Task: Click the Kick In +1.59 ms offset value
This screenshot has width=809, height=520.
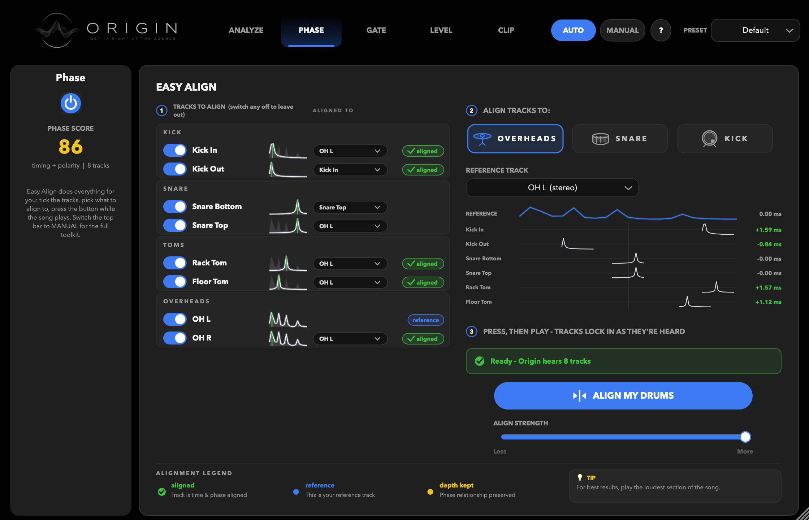Action: (x=768, y=230)
